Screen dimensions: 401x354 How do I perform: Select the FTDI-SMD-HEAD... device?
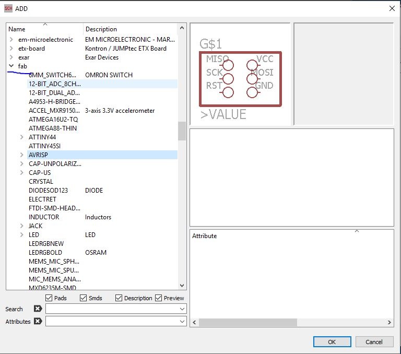coord(54,208)
